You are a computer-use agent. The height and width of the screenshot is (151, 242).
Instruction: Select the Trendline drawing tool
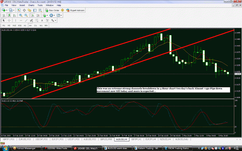[26, 20]
